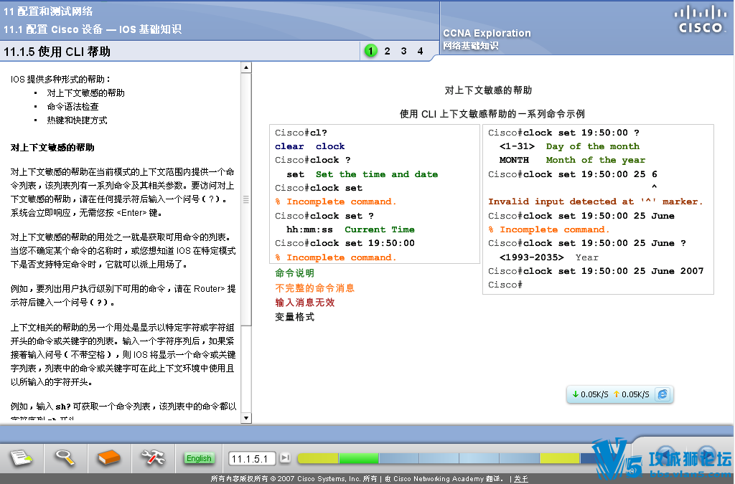Click 11.1 配置 Cisco 设备 section title
Image resolution: width=735 pixels, height=484 pixels.
[93, 29]
